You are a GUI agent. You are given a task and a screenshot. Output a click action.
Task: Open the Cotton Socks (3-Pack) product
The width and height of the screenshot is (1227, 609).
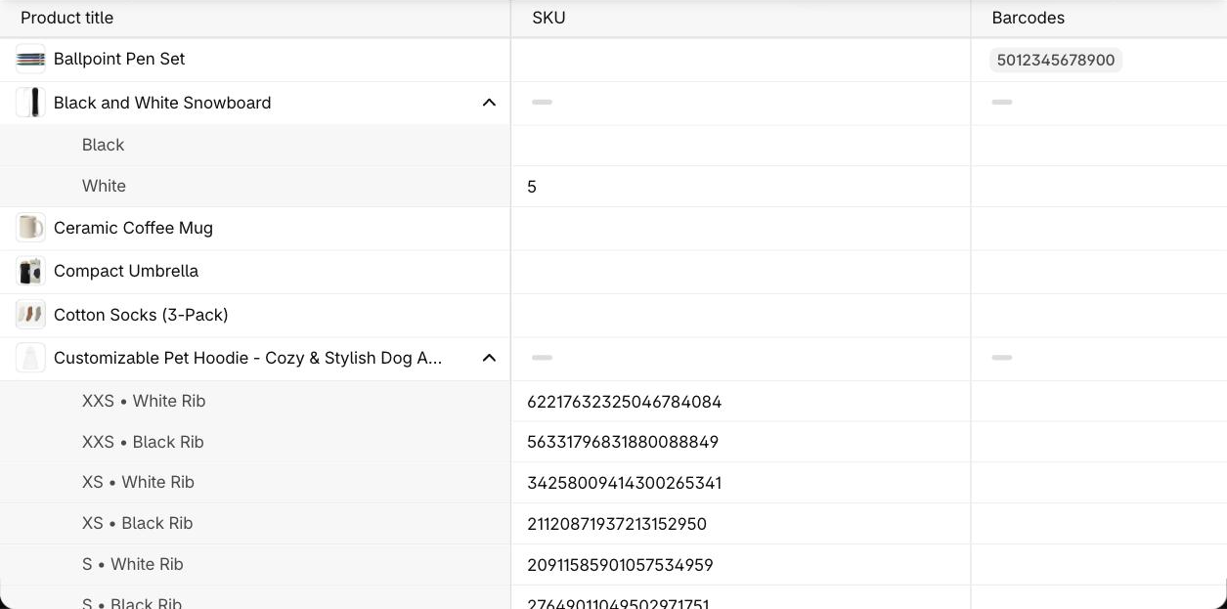click(x=141, y=315)
